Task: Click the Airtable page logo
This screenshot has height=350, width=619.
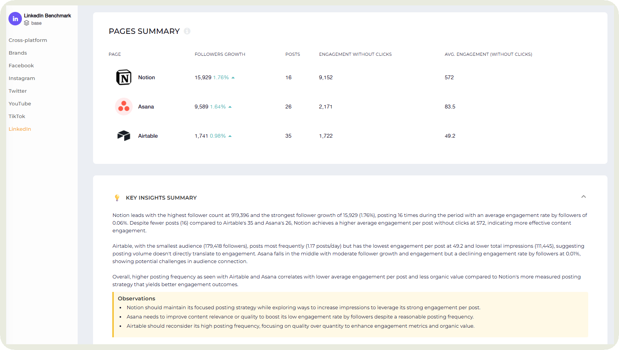Action: (123, 136)
